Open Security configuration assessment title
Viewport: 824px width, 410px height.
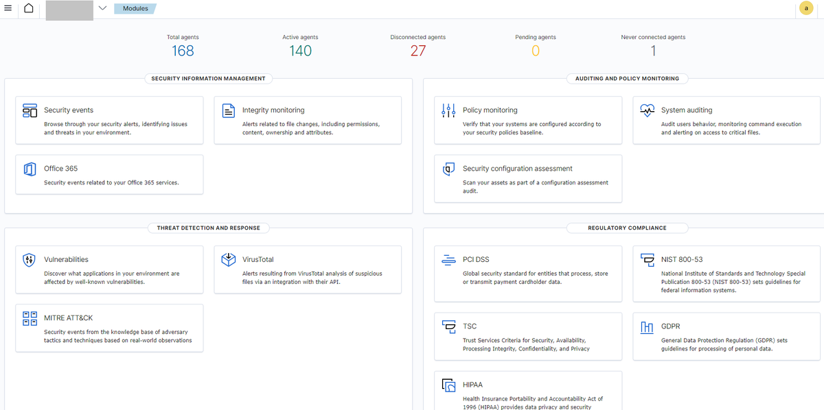[518, 169]
